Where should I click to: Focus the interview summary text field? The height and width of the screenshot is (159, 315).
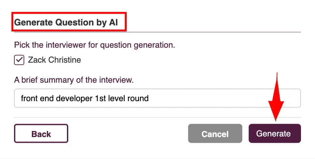[x=157, y=98]
